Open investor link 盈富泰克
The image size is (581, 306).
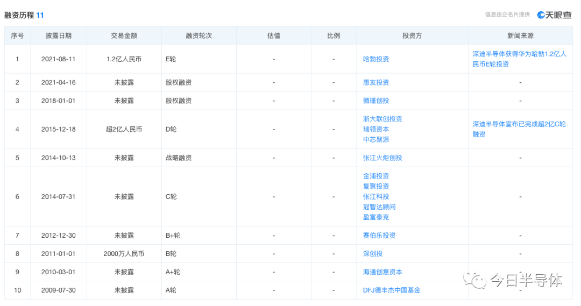coord(375,217)
